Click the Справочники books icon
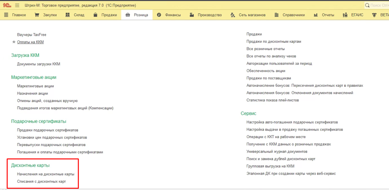The height and width of the screenshot is (190, 389). click(276, 15)
